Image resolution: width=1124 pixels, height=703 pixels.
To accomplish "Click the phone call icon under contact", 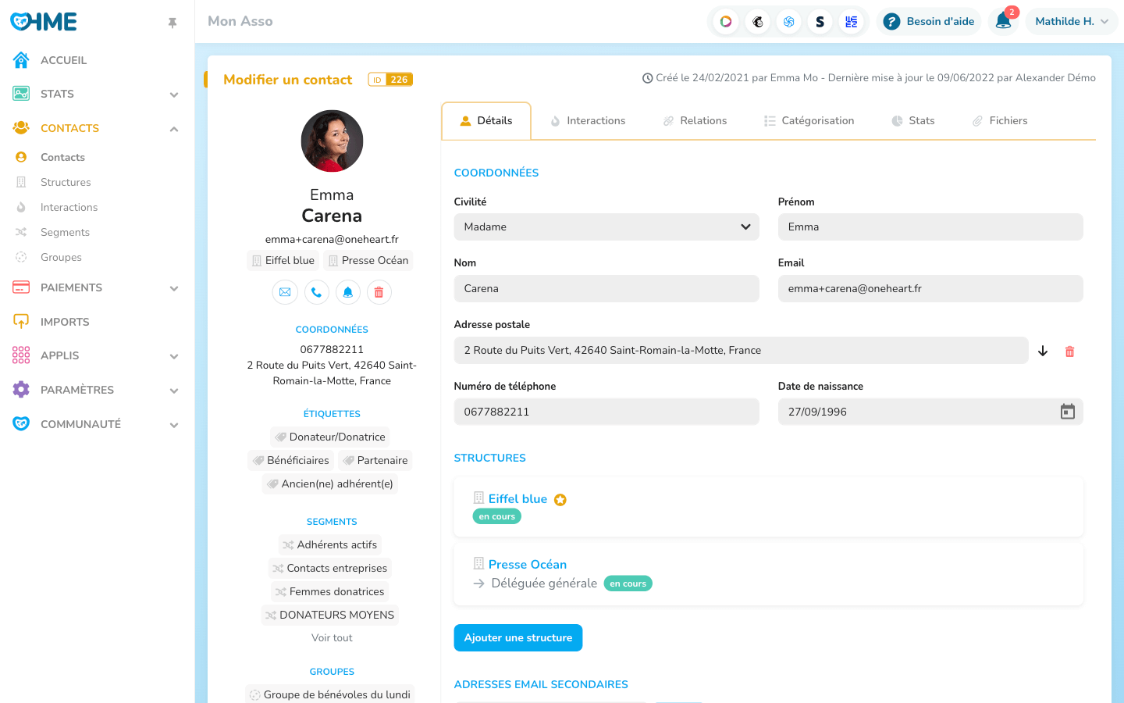I will [x=316, y=292].
